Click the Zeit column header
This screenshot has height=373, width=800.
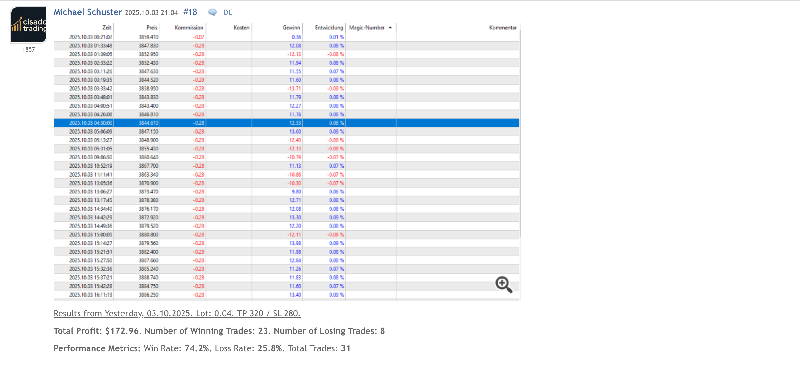point(107,28)
